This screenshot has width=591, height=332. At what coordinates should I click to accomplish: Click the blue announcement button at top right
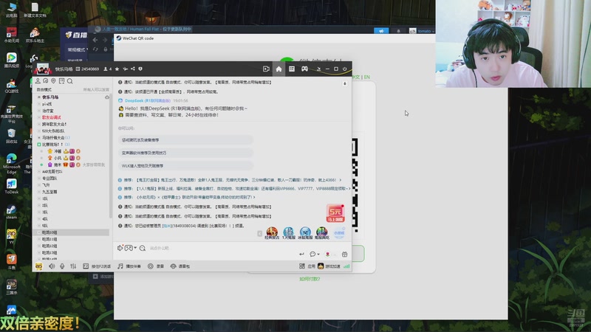(x=381, y=31)
